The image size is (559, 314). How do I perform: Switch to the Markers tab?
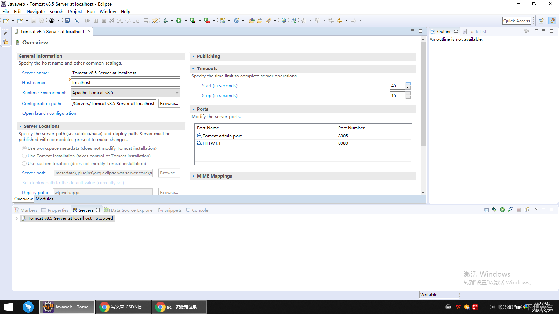pos(26,210)
